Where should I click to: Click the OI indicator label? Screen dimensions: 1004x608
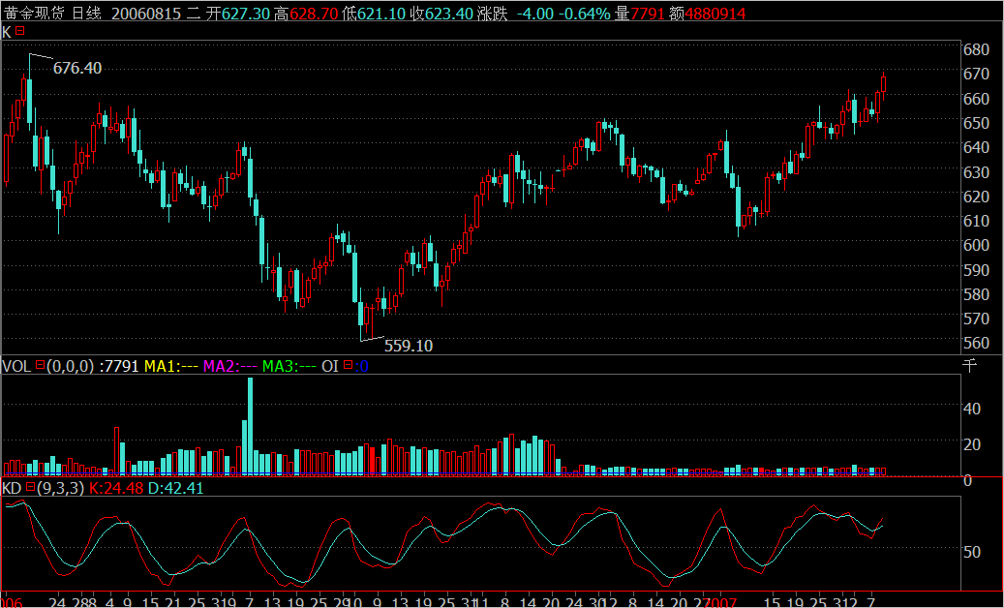(x=330, y=366)
